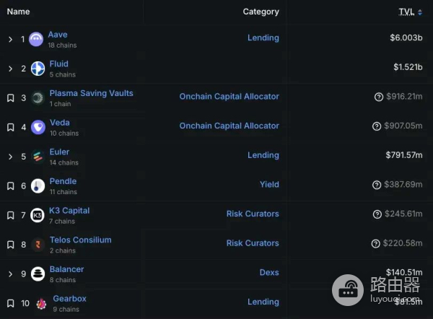Viewport: 433px width, 319px height.
Task: Click the Name column header
Action: tap(19, 12)
